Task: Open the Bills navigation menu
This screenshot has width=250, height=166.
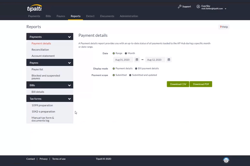Action: click(x=48, y=16)
